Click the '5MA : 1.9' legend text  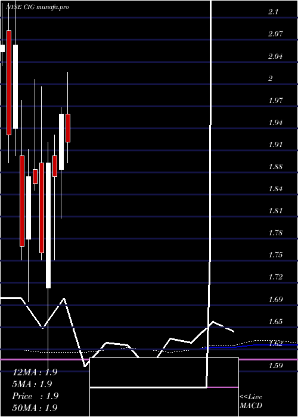coord(32,384)
